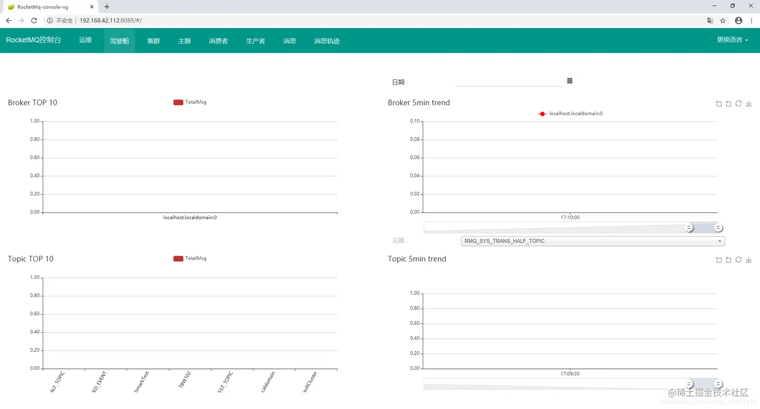Click left handle of Broker 5min trend slider
The height and width of the screenshot is (409, 760).
pyautogui.click(x=689, y=228)
